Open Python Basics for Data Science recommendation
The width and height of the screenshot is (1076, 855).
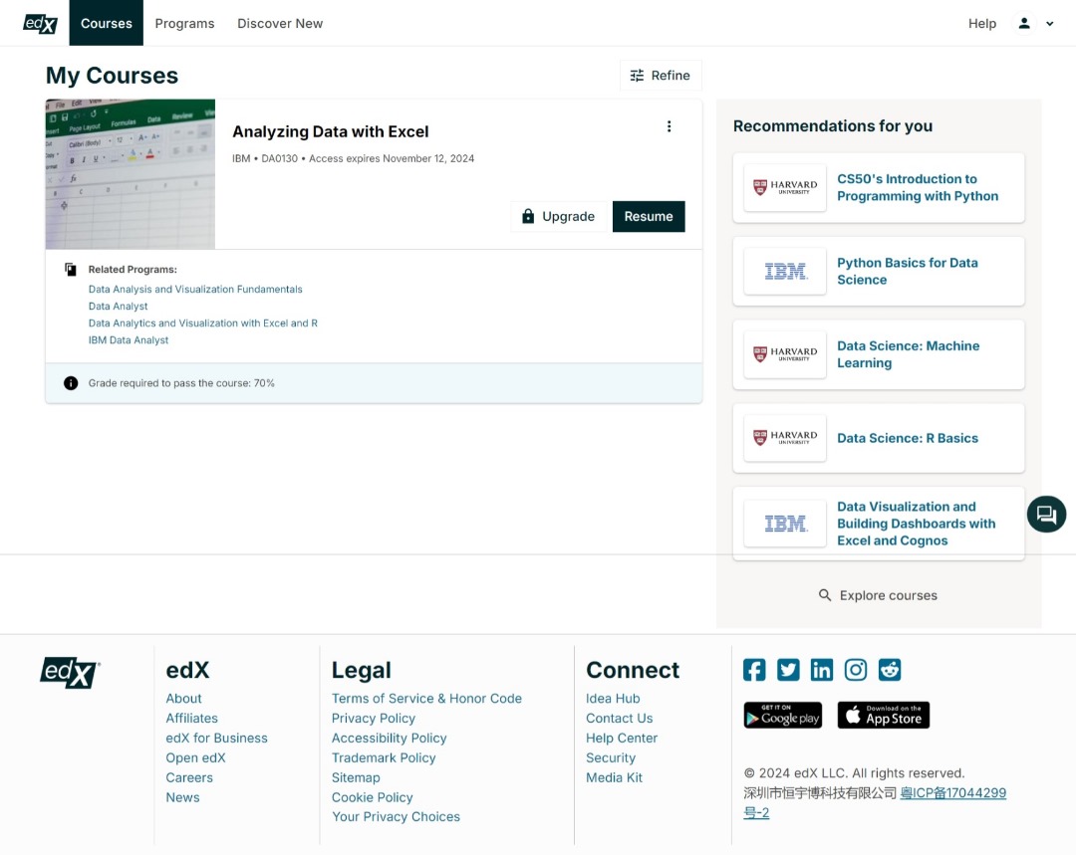click(908, 272)
